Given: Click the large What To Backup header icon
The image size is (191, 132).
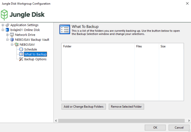Looking at the screenshot, I should 65,29.
